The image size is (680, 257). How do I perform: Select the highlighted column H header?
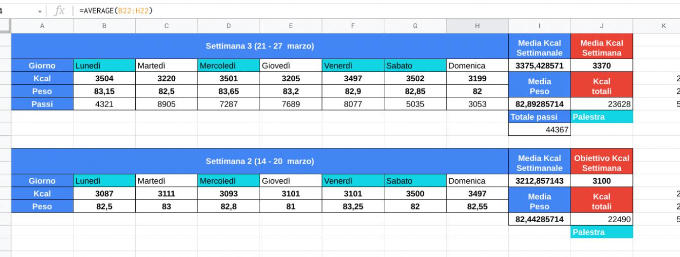[x=477, y=26]
